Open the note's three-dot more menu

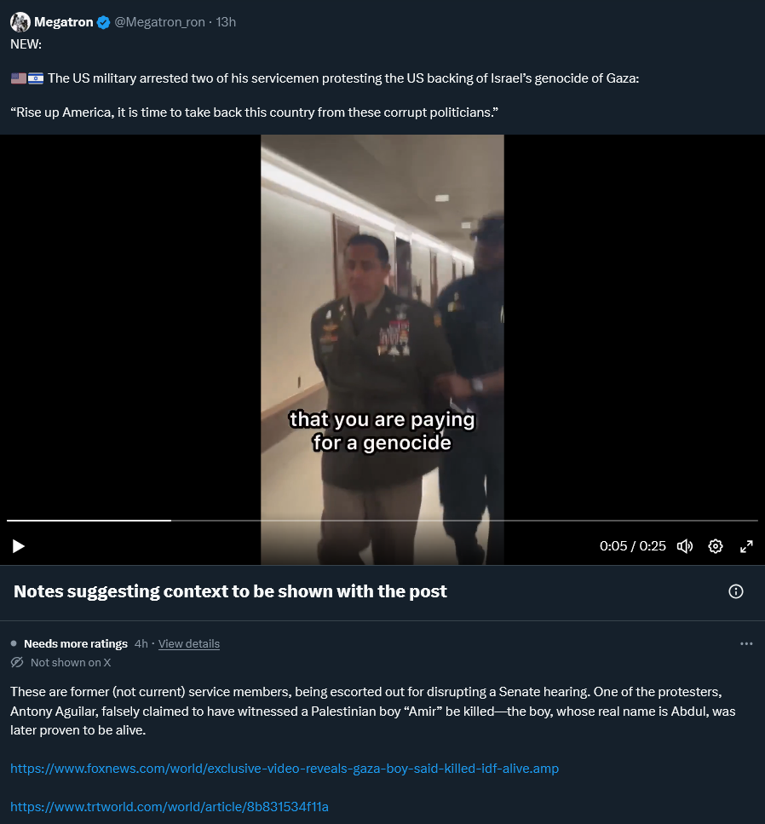[x=746, y=643]
